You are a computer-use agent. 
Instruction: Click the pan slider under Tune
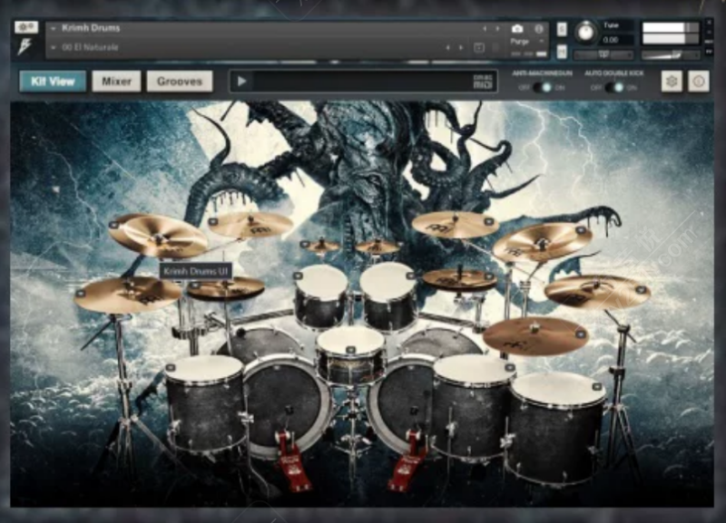[603, 54]
